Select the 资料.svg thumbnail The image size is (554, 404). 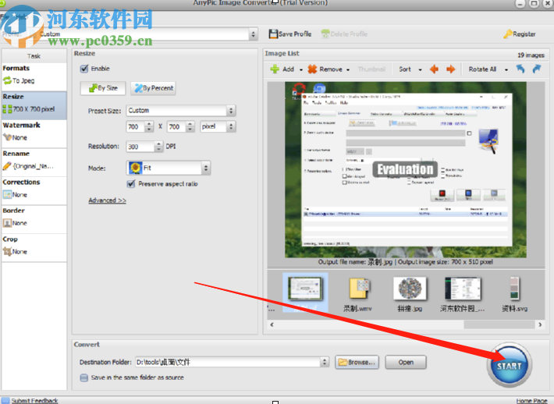[x=514, y=295]
